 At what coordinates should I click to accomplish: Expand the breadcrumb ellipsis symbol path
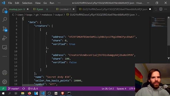click(x=139, y=15)
